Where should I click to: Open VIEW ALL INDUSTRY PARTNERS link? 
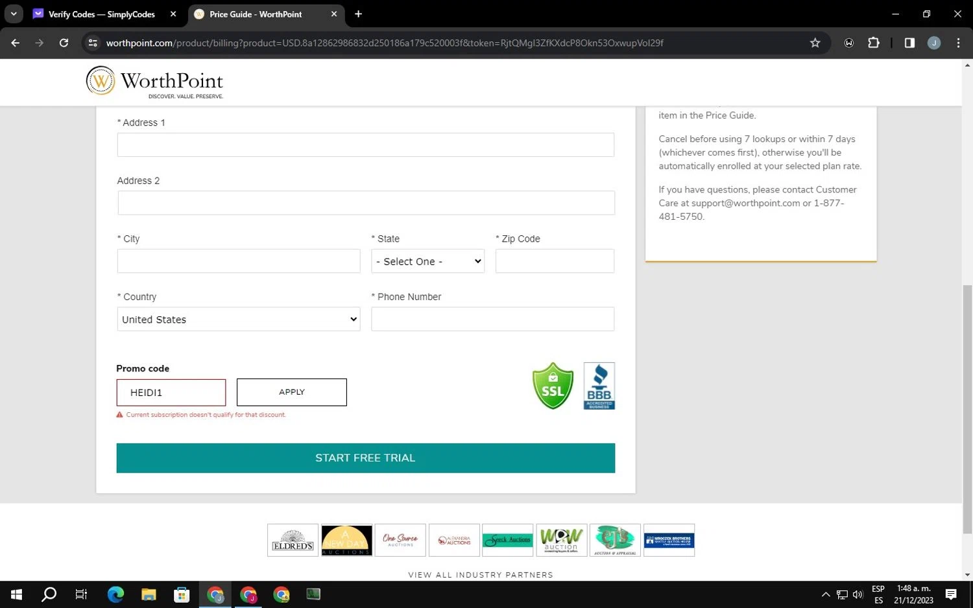coord(481,575)
